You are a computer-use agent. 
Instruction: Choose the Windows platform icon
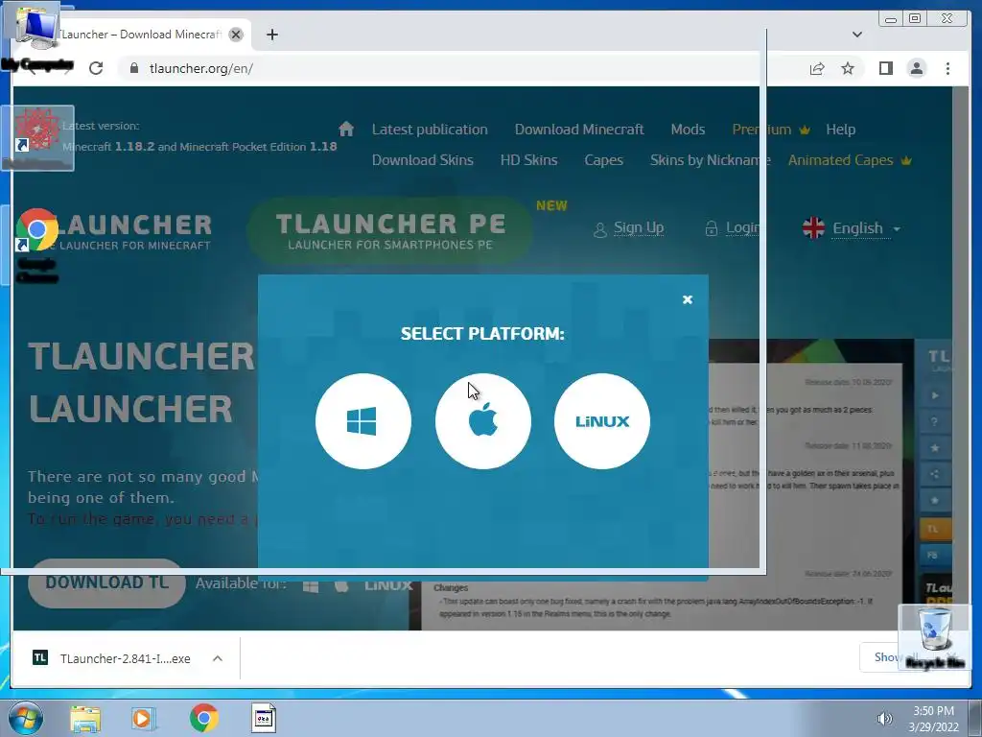click(x=363, y=421)
